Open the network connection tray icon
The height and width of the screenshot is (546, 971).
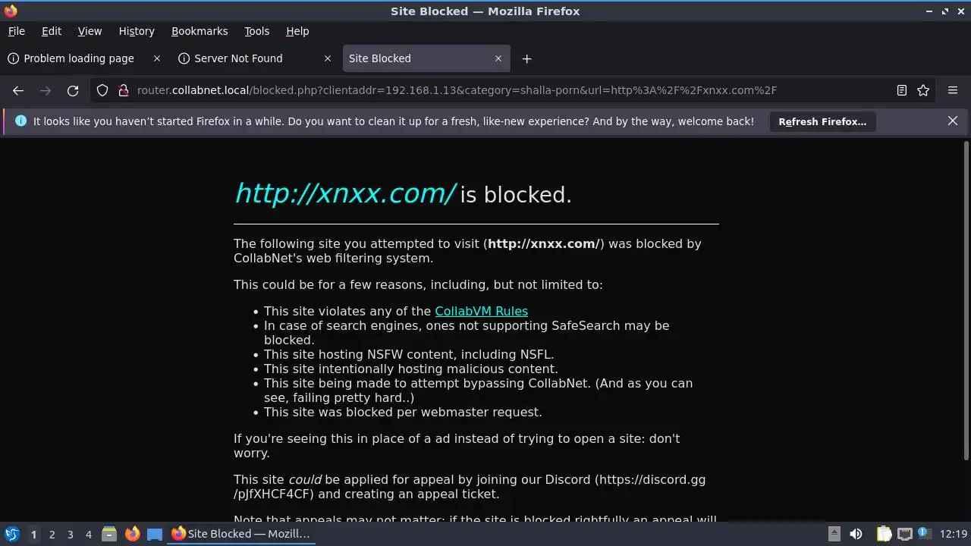pos(904,534)
